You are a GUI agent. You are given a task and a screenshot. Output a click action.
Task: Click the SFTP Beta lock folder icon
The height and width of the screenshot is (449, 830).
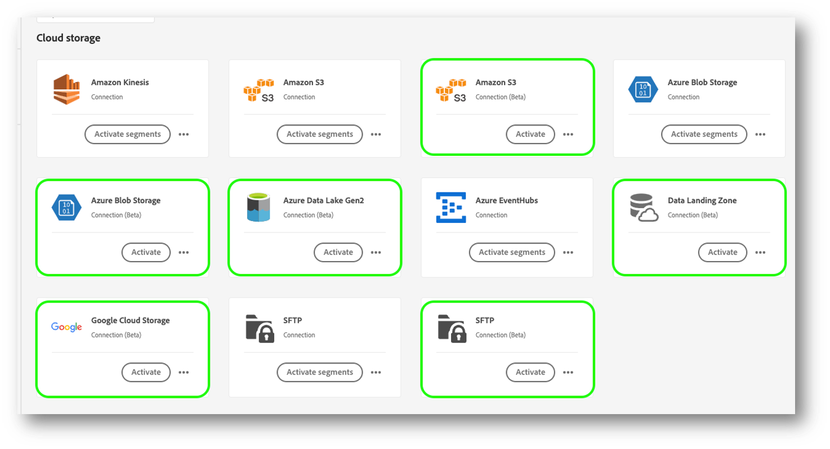[x=453, y=327]
